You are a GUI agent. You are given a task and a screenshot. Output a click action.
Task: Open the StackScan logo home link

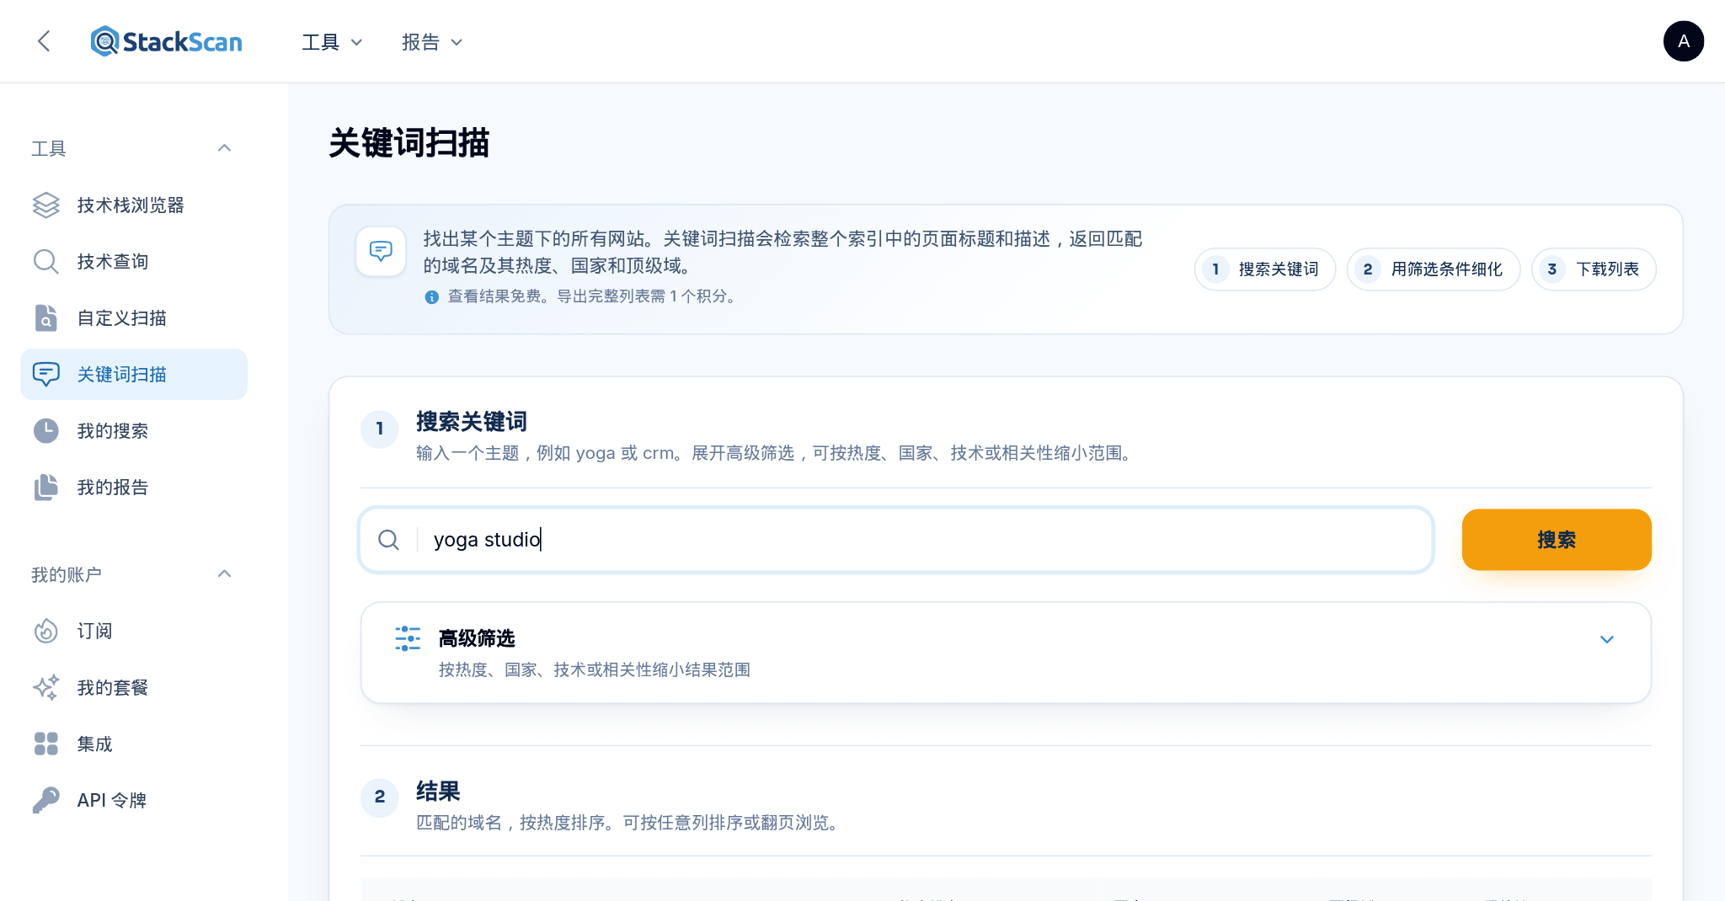coord(167,41)
